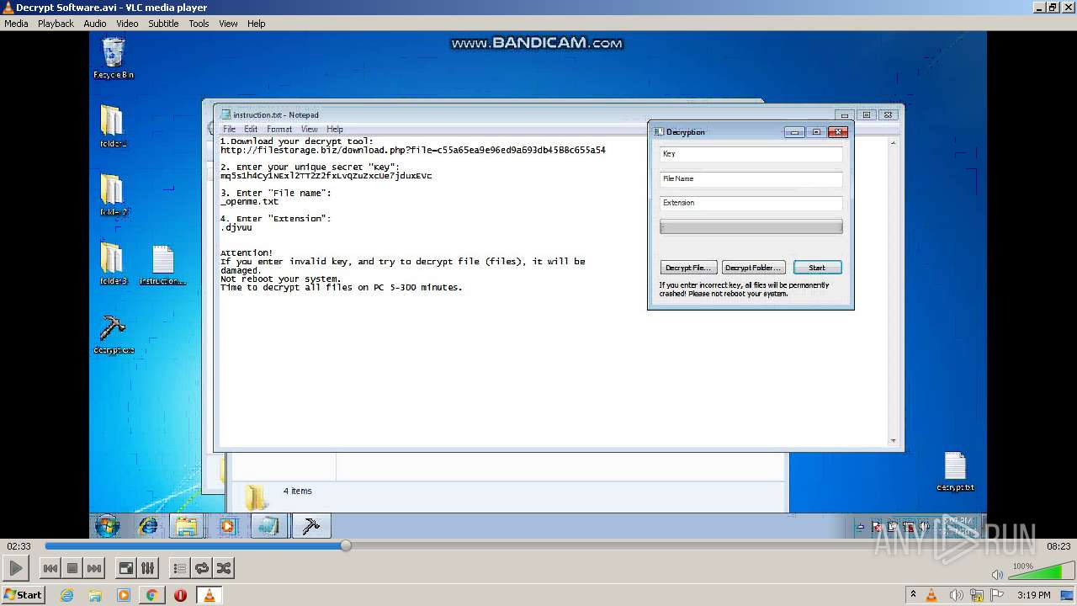Toggle loop/repeat mode in VLC
Viewport: 1077px width, 606px height.
[x=202, y=568]
